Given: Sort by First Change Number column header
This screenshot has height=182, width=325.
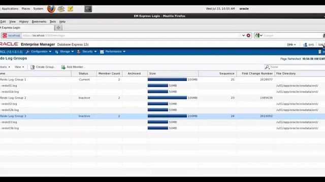Looking at the screenshot, I should 255,73.
